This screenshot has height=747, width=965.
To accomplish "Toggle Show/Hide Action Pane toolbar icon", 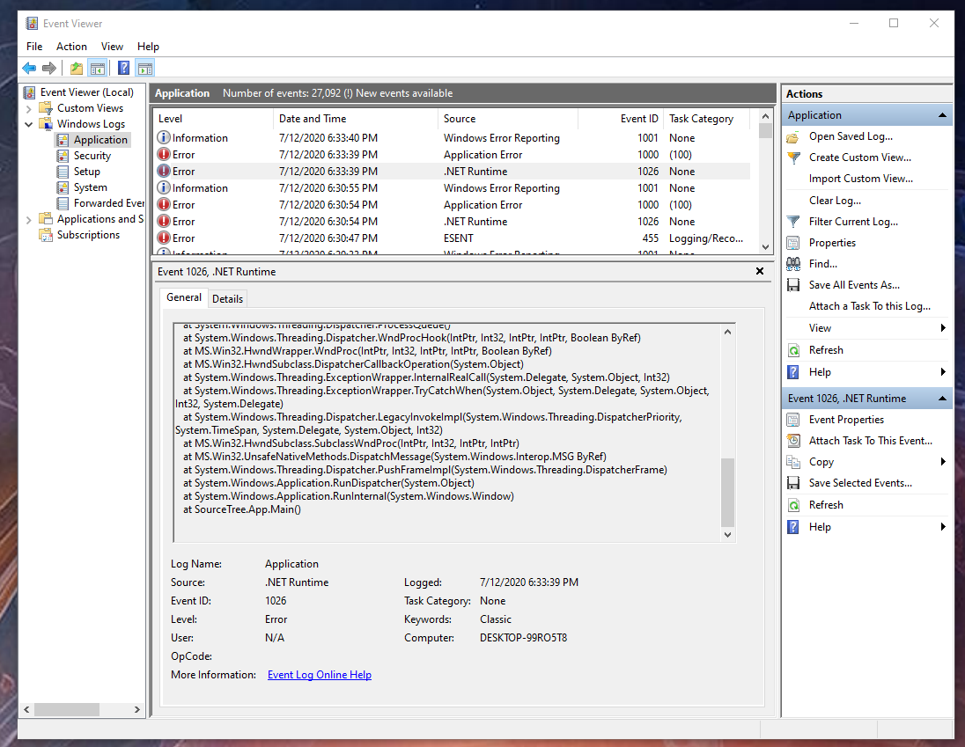I will (145, 69).
